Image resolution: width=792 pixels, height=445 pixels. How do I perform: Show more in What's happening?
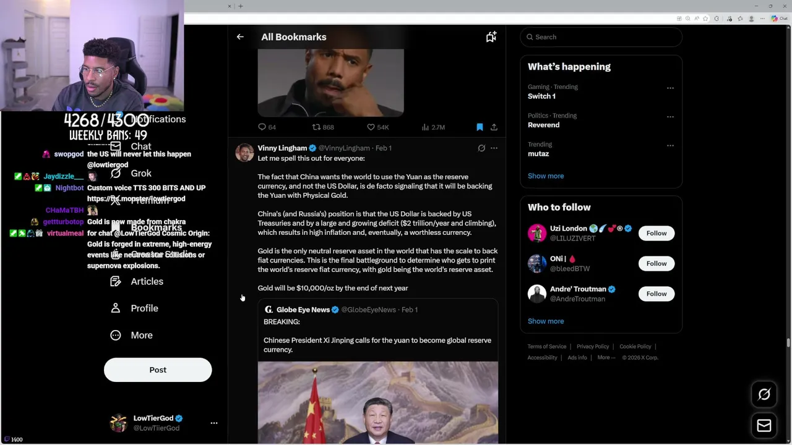point(546,176)
